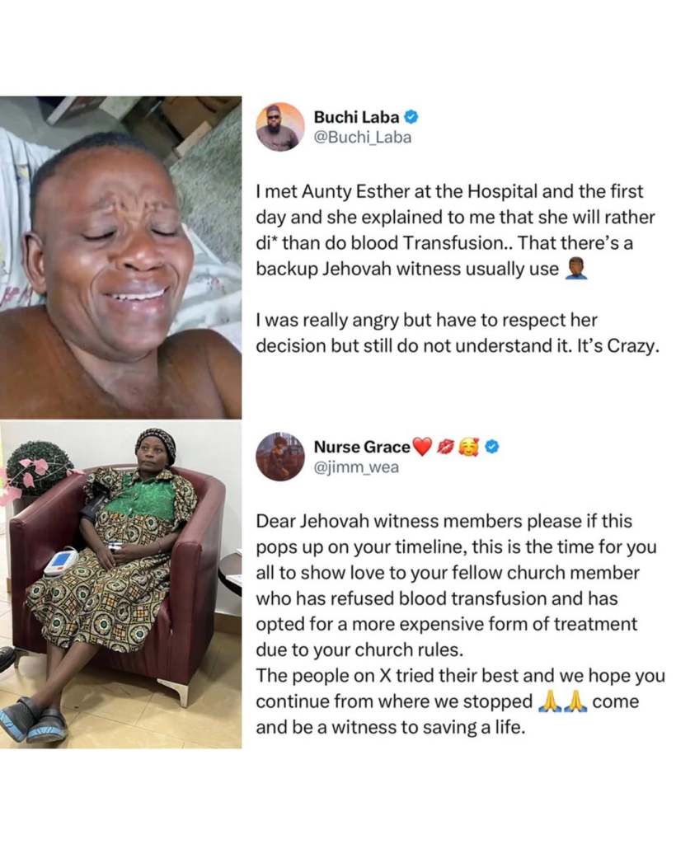Image resolution: width=676 pixels, height=844 pixels.
Task: Click the smiling hearts face emoji
Action: click(x=469, y=447)
